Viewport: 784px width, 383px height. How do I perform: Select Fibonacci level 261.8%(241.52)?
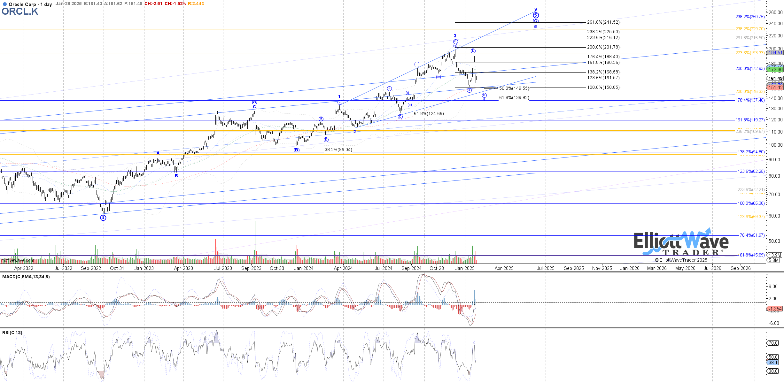tap(603, 22)
